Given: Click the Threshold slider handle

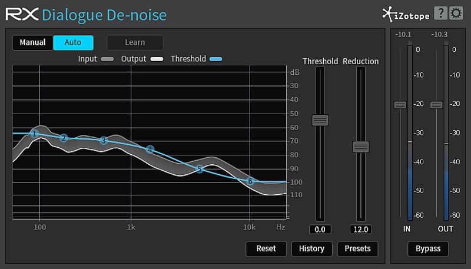Looking at the screenshot, I should [320, 120].
